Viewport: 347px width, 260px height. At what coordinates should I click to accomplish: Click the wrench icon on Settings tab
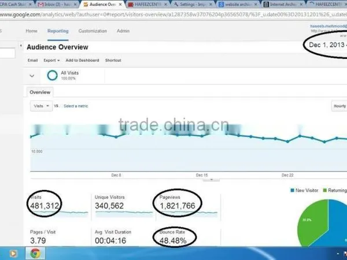(176, 4)
